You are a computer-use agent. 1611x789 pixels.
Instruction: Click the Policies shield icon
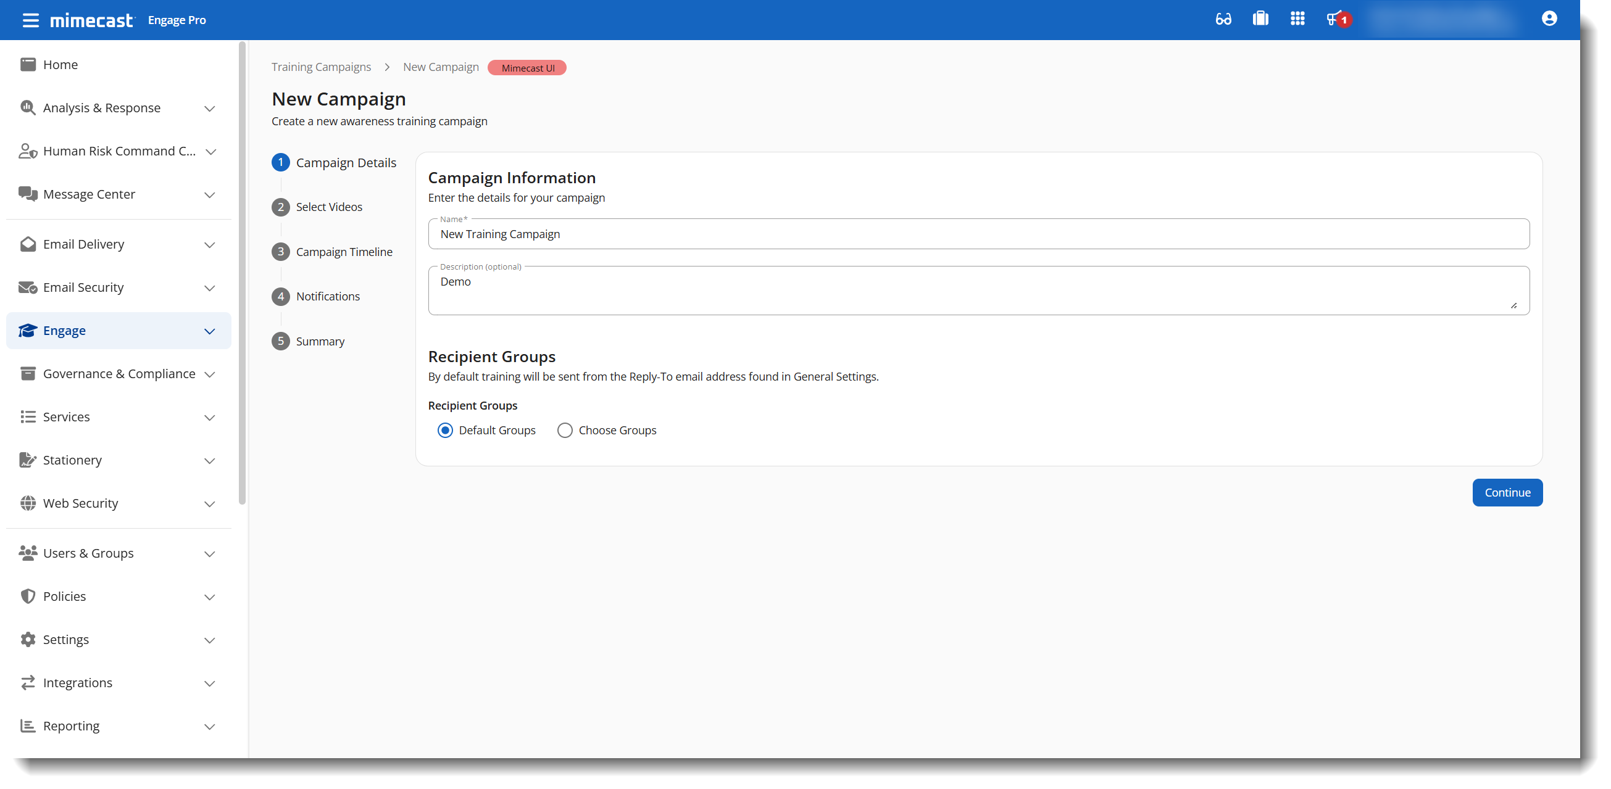pos(28,596)
